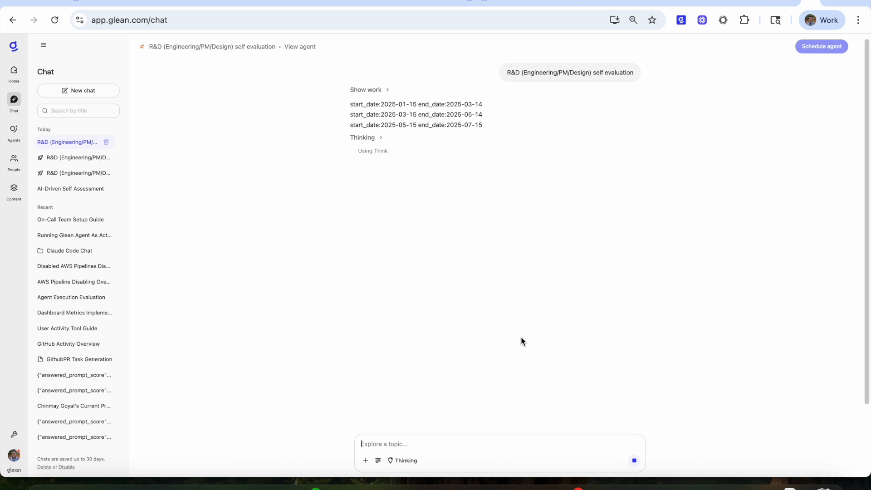This screenshot has width=871, height=490.
Task: Select the GitHub Activity Overview chat
Action: pos(69,344)
